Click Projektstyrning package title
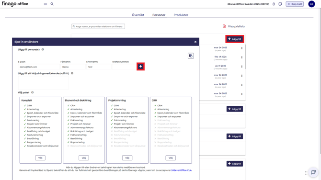Viewport: 321px width, 180px height. coord(117,101)
